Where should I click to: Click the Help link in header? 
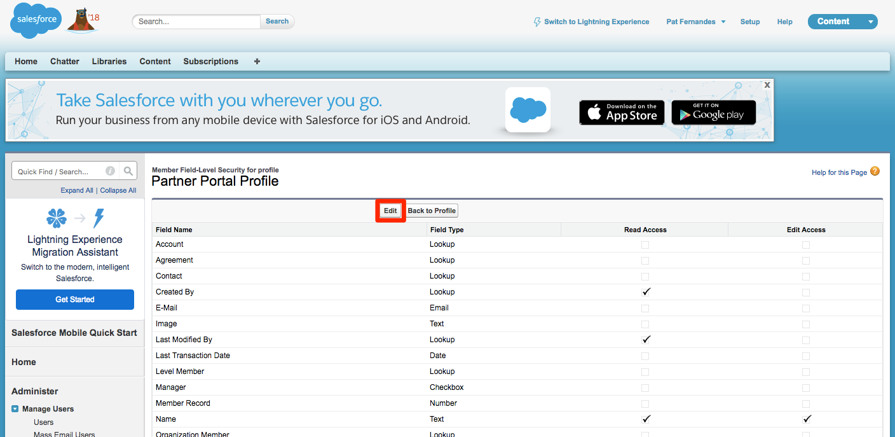785,22
